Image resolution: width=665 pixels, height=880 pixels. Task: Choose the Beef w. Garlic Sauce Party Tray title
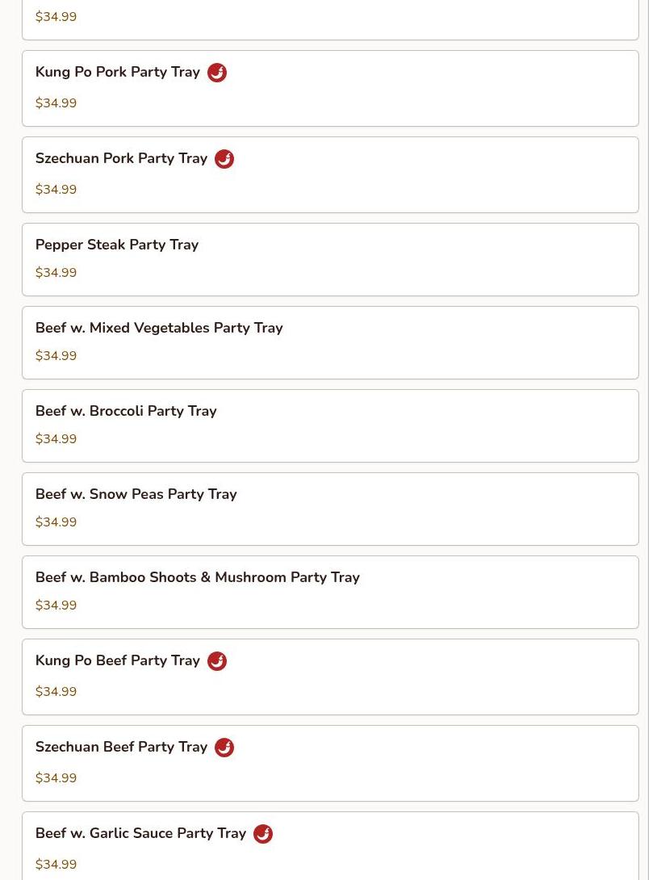point(140,833)
